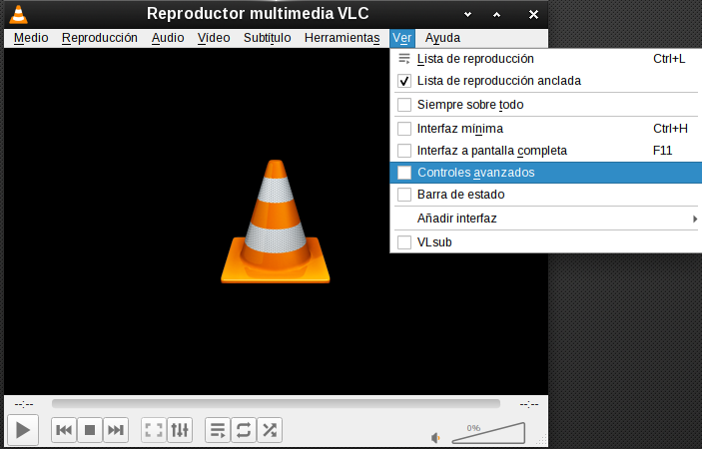
Task: Enable Barra de estado
Action: pos(546,195)
